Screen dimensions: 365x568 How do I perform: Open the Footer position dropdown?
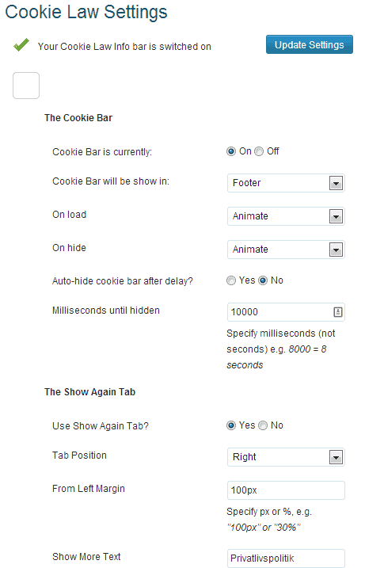(x=286, y=183)
